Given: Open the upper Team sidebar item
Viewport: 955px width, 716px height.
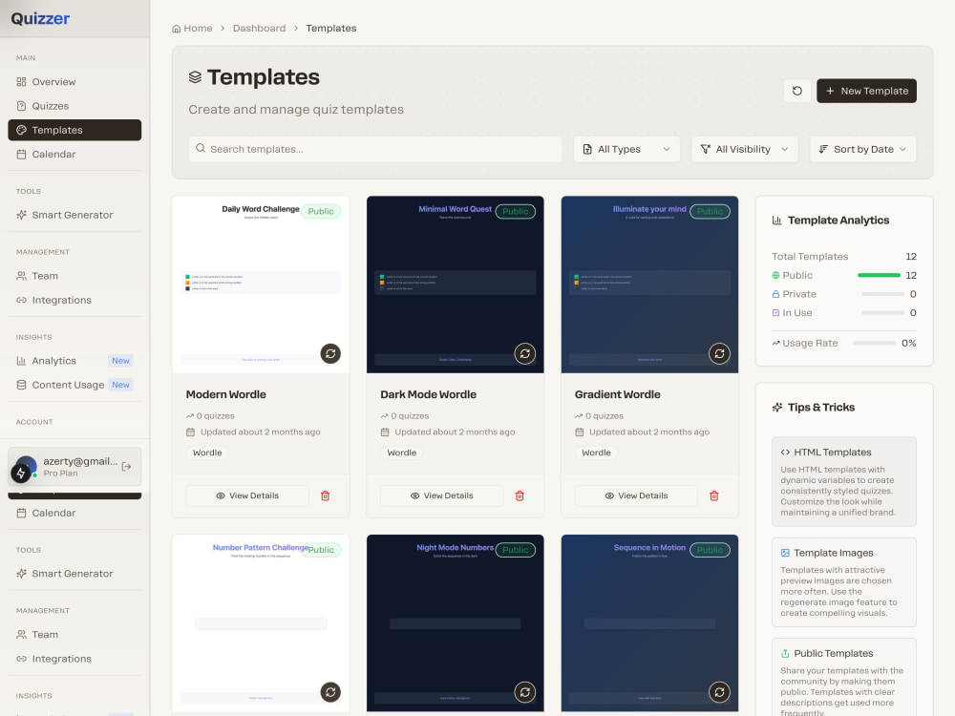Looking at the screenshot, I should click(x=74, y=276).
